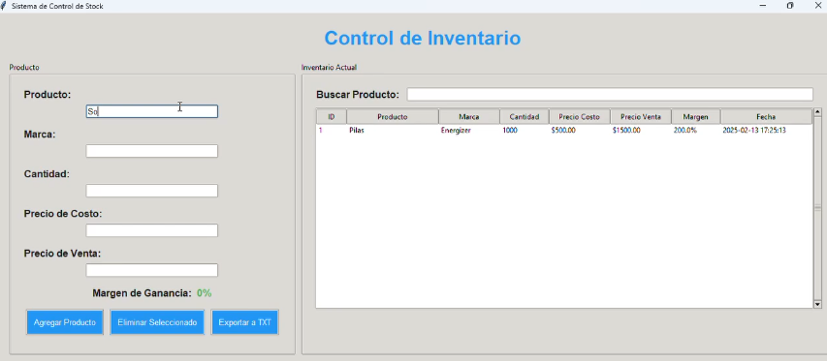Sort by the Marca column header
The height and width of the screenshot is (361, 827).
pyautogui.click(x=469, y=117)
